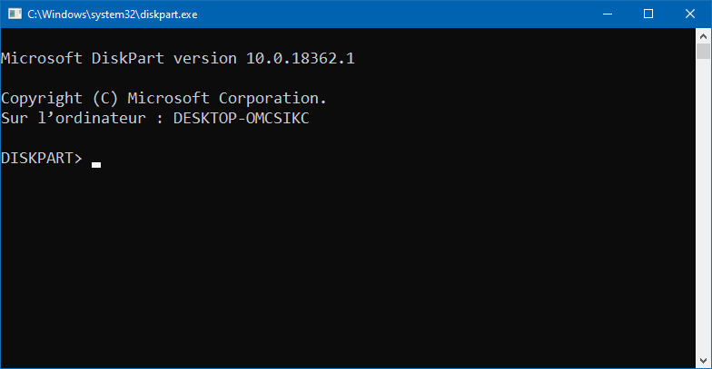Minimize the diskpart.exe window
Viewport: 712px width, 369px height.
tap(607, 15)
